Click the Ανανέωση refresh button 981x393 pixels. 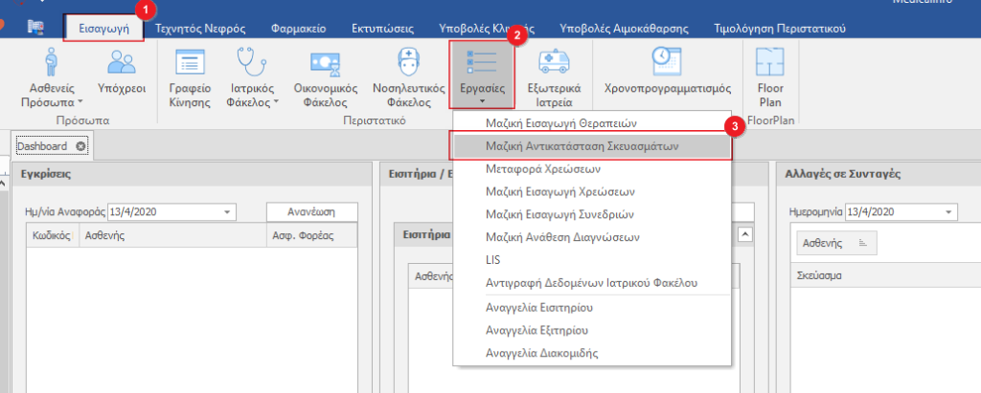click(311, 212)
